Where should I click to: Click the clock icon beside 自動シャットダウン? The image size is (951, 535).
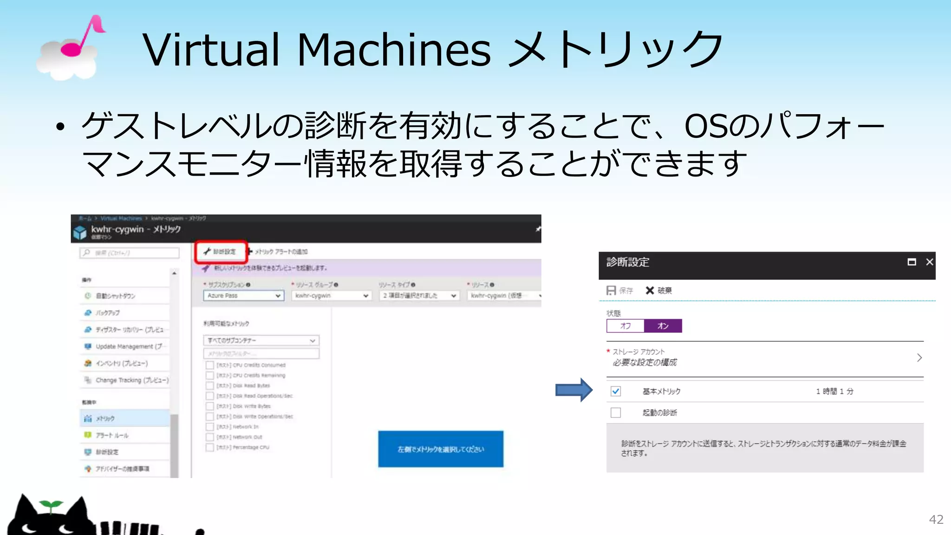88,296
